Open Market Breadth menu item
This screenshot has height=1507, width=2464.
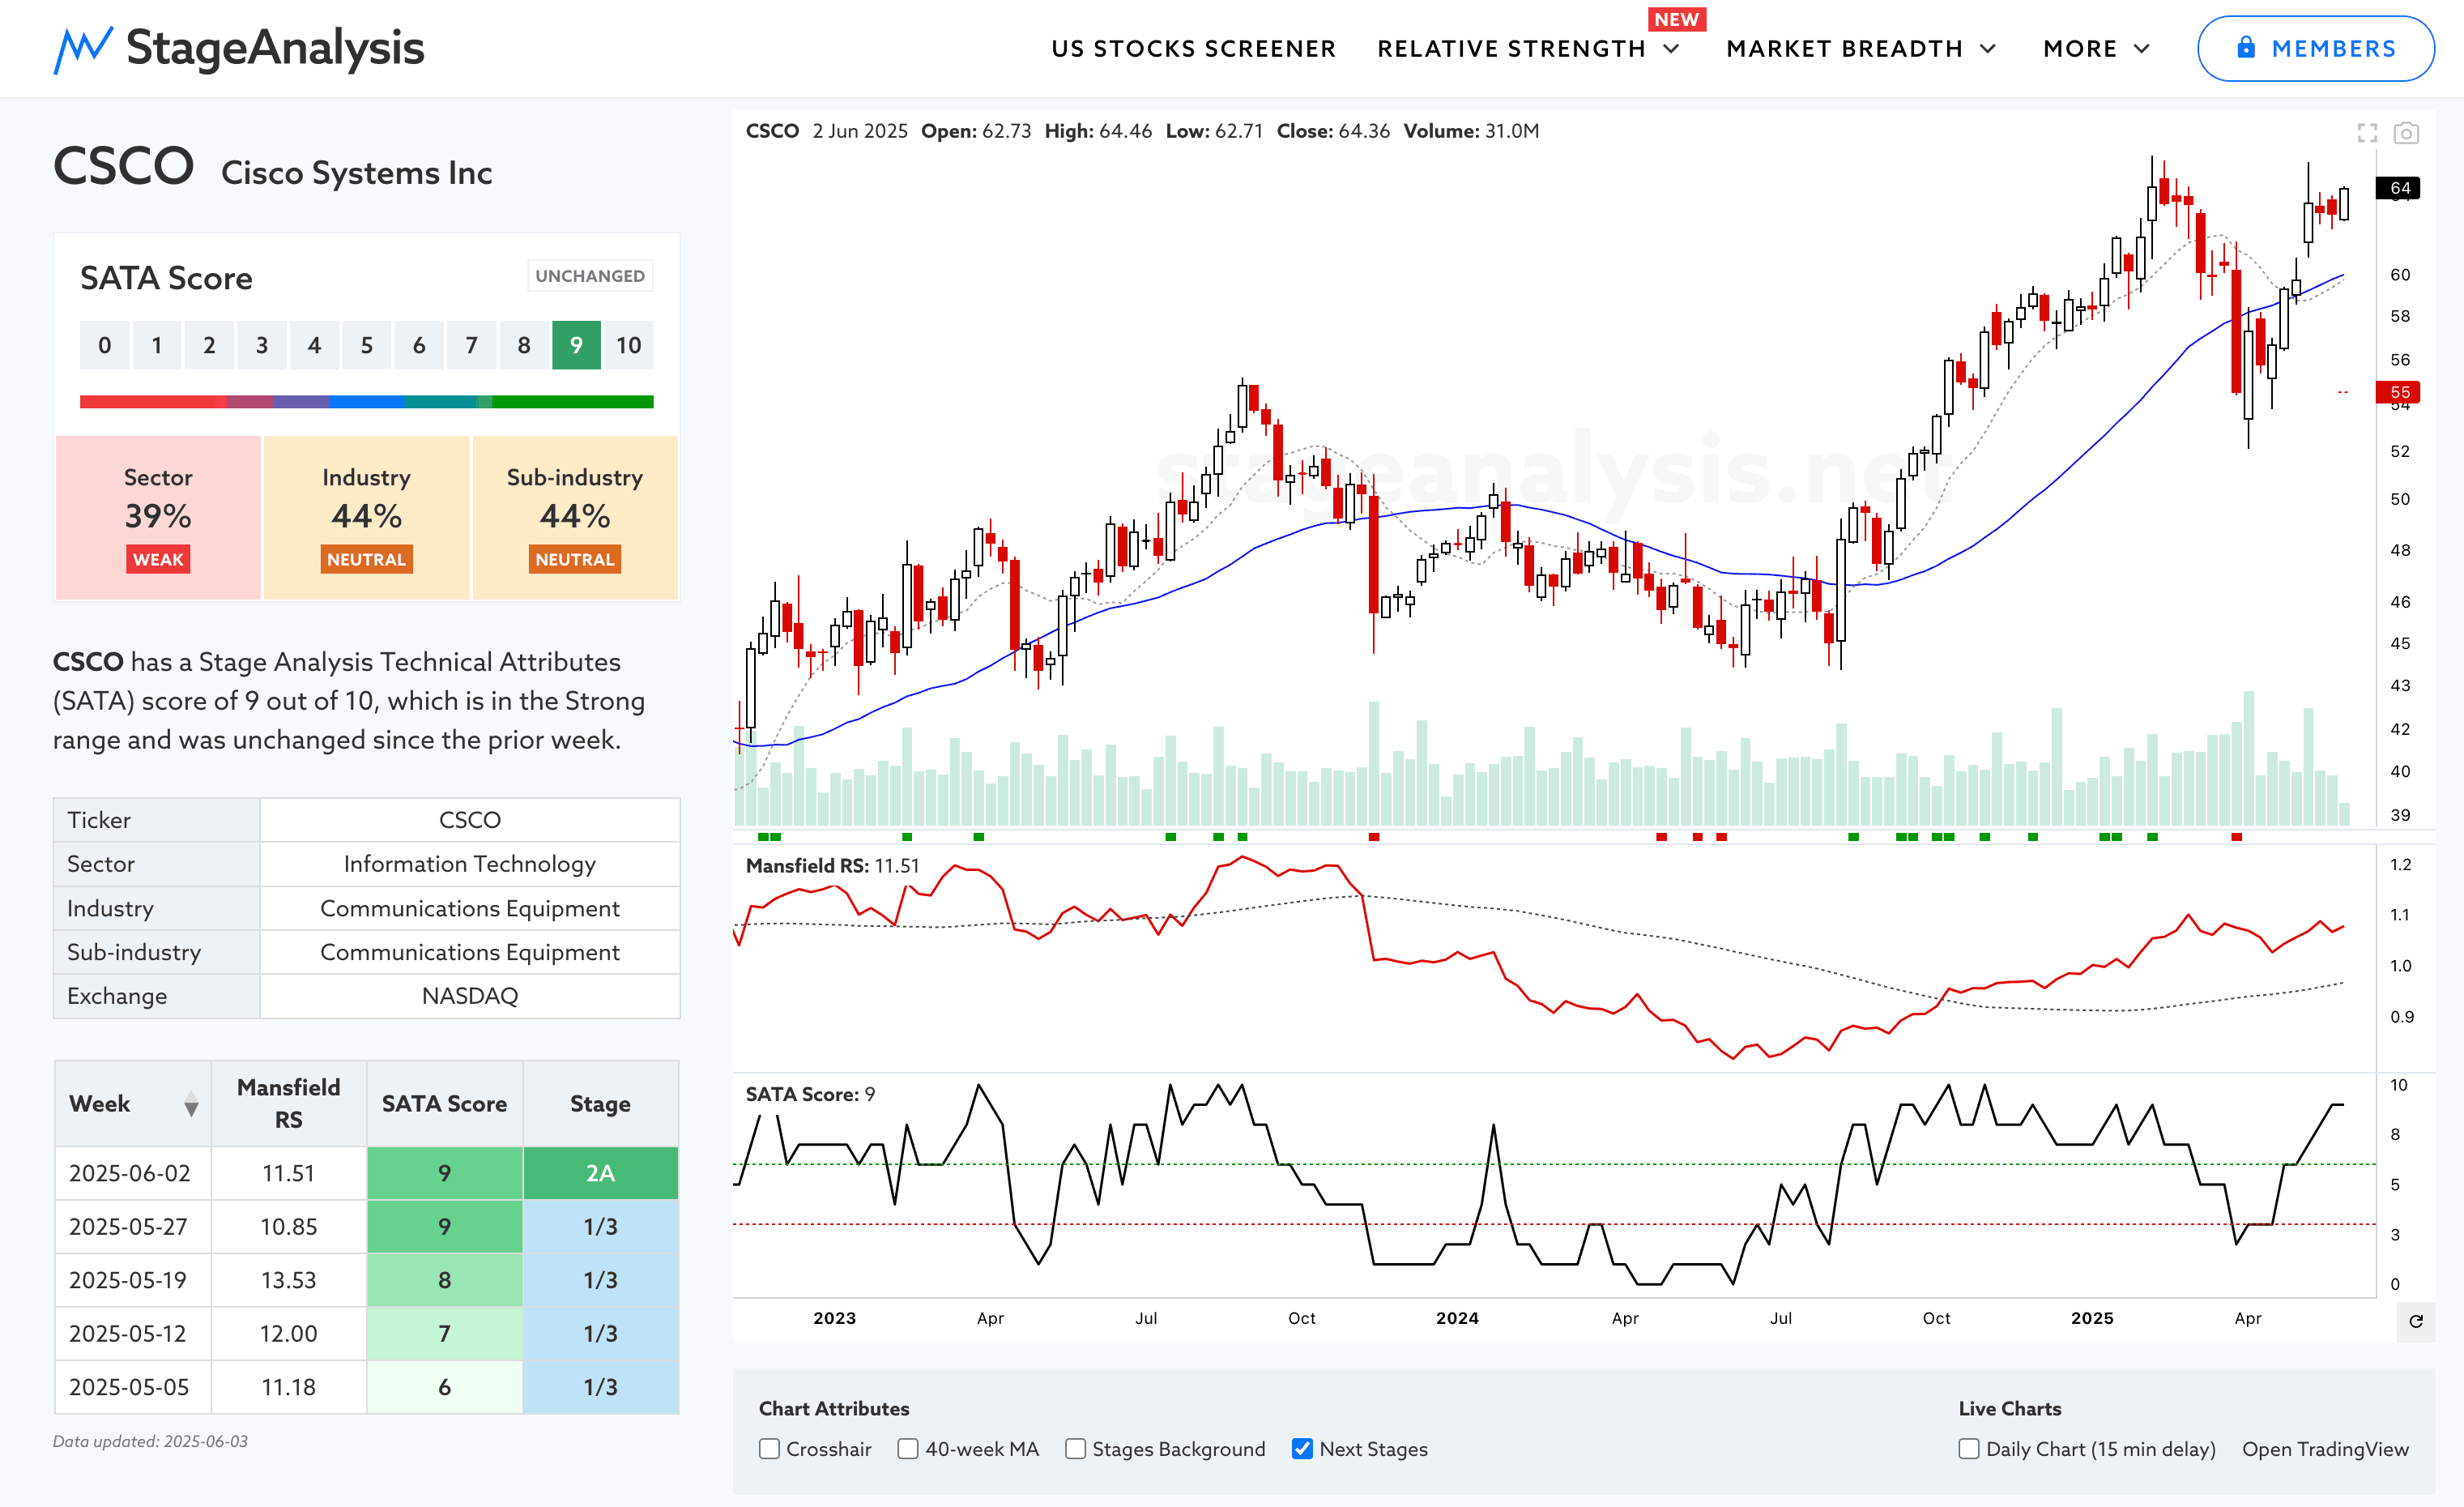click(x=1844, y=49)
